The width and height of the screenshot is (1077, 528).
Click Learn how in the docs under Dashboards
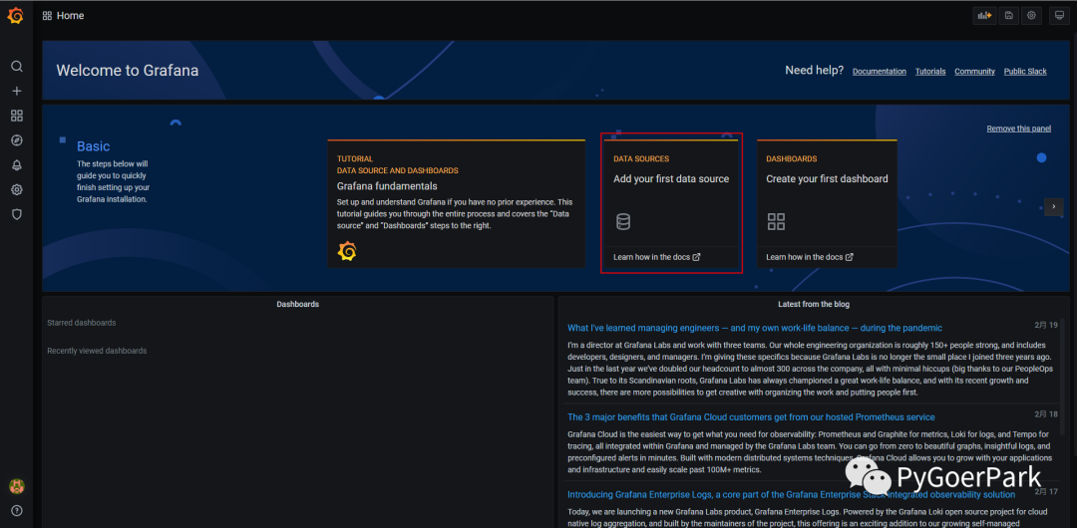810,257
